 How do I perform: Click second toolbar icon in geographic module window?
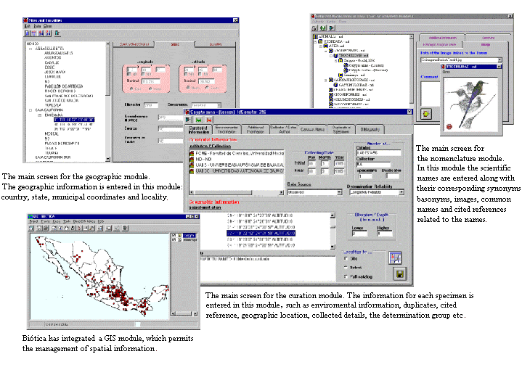pos(33,33)
